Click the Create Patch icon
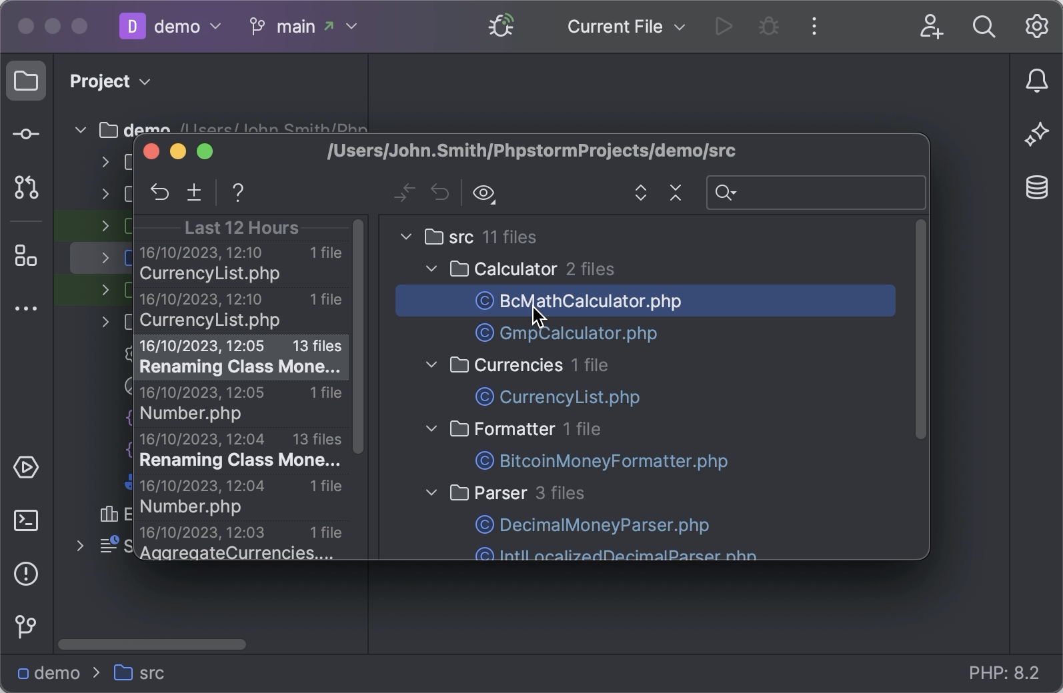The width and height of the screenshot is (1063, 693). click(x=194, y=193)
